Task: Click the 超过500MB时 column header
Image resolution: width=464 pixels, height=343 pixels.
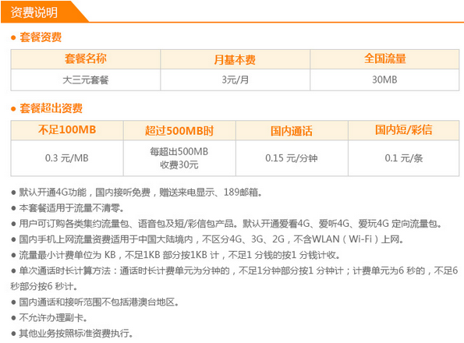Action: click(179, 130)
